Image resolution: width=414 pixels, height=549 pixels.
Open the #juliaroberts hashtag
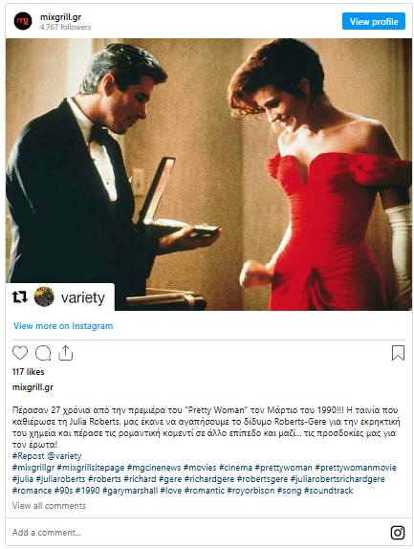click(x=60, y=479)
